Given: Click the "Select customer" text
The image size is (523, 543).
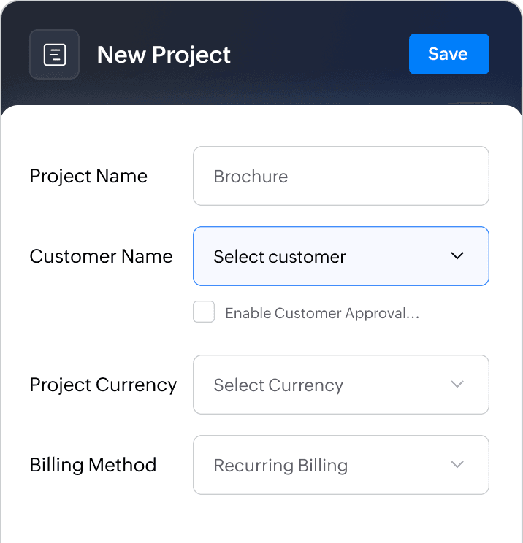Looking at the screenshot, I should click(x=279, y=256).
